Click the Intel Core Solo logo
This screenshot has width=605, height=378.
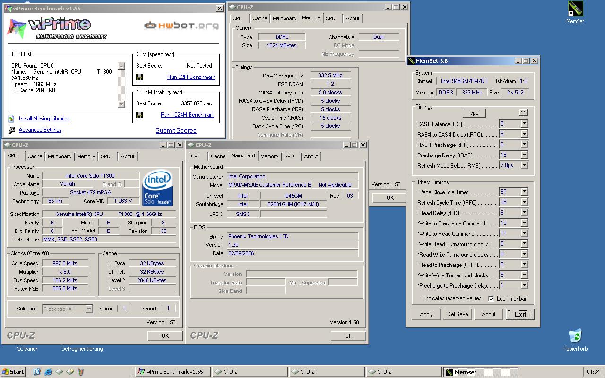tap(157, 188)
